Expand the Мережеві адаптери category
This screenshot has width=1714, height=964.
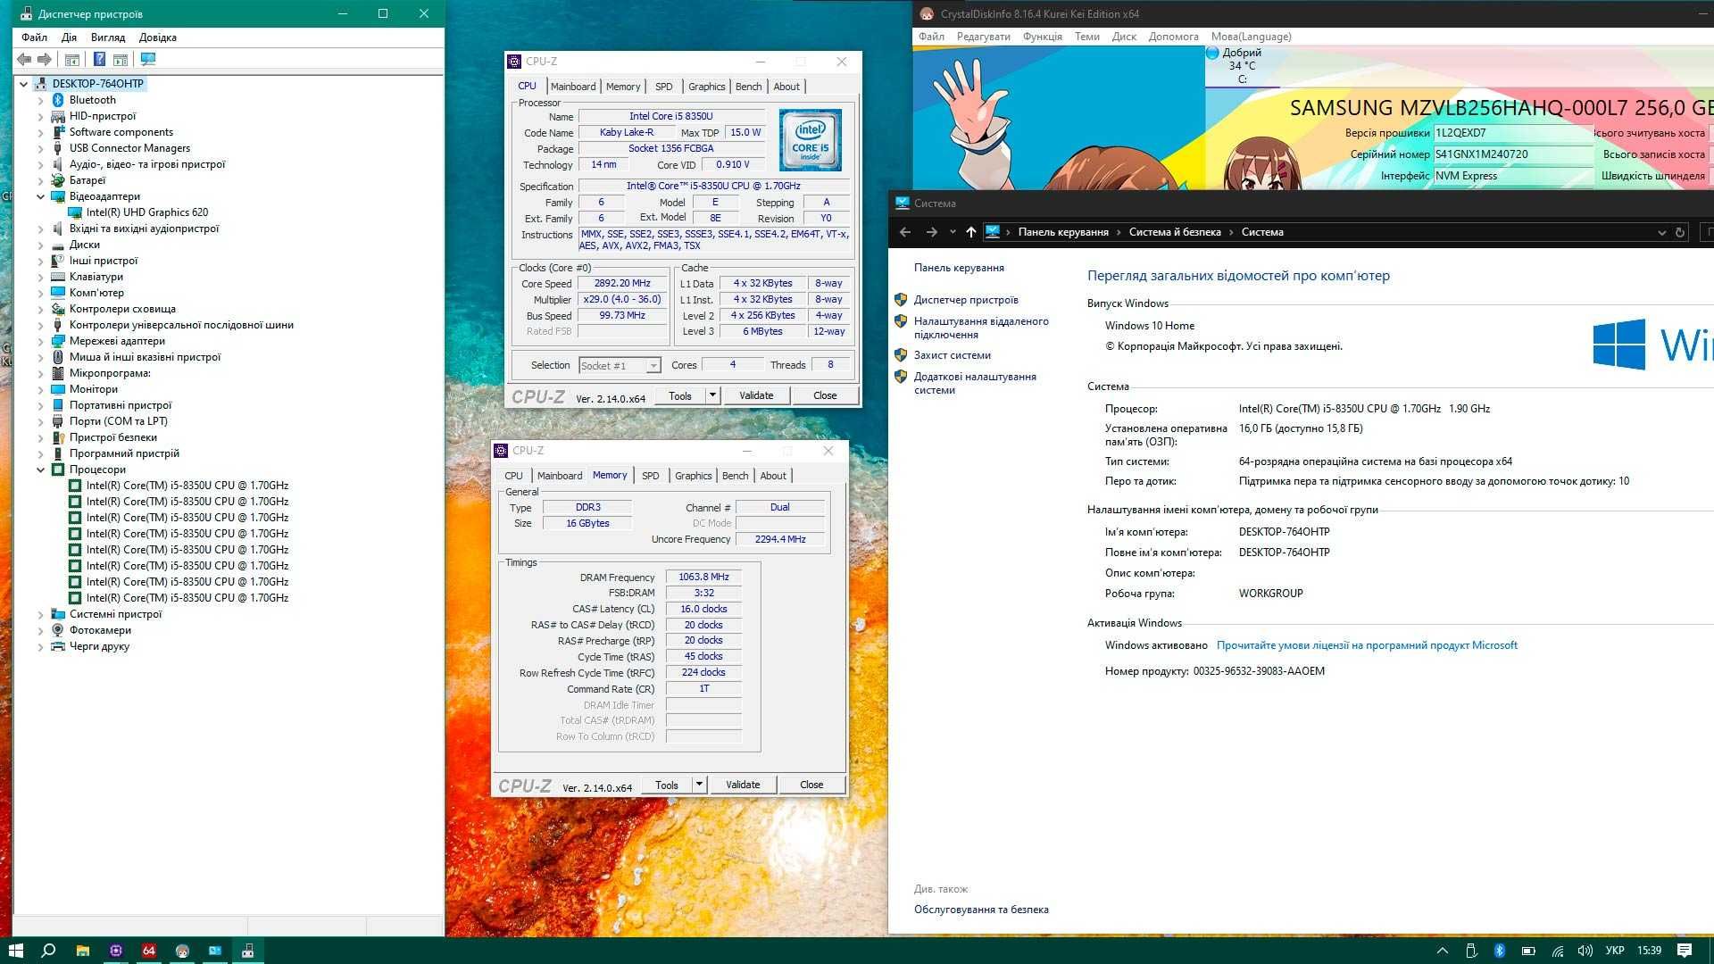pos(40,341)
